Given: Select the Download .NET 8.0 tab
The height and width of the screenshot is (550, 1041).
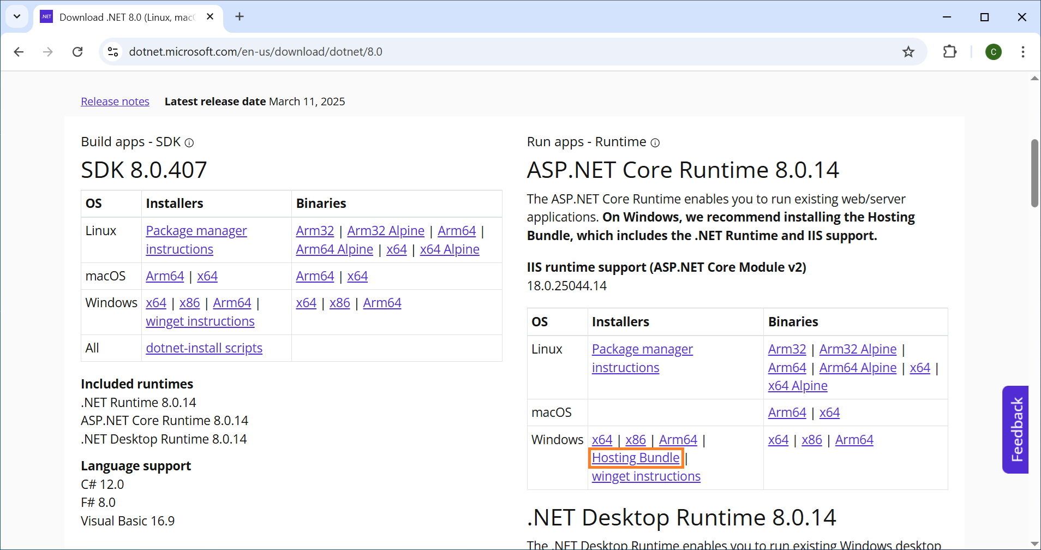Looking at the screenshot, I should (128, 17).
